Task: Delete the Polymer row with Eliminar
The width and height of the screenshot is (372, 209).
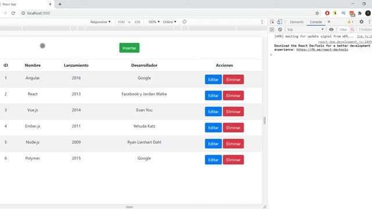Action: 233,160
